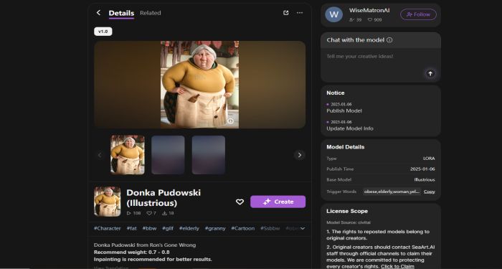Image resolution: width=502 pixels, height=269 pixels.
Task: Click the info icon beside Chat with the model
Action: tap(389, 40)
